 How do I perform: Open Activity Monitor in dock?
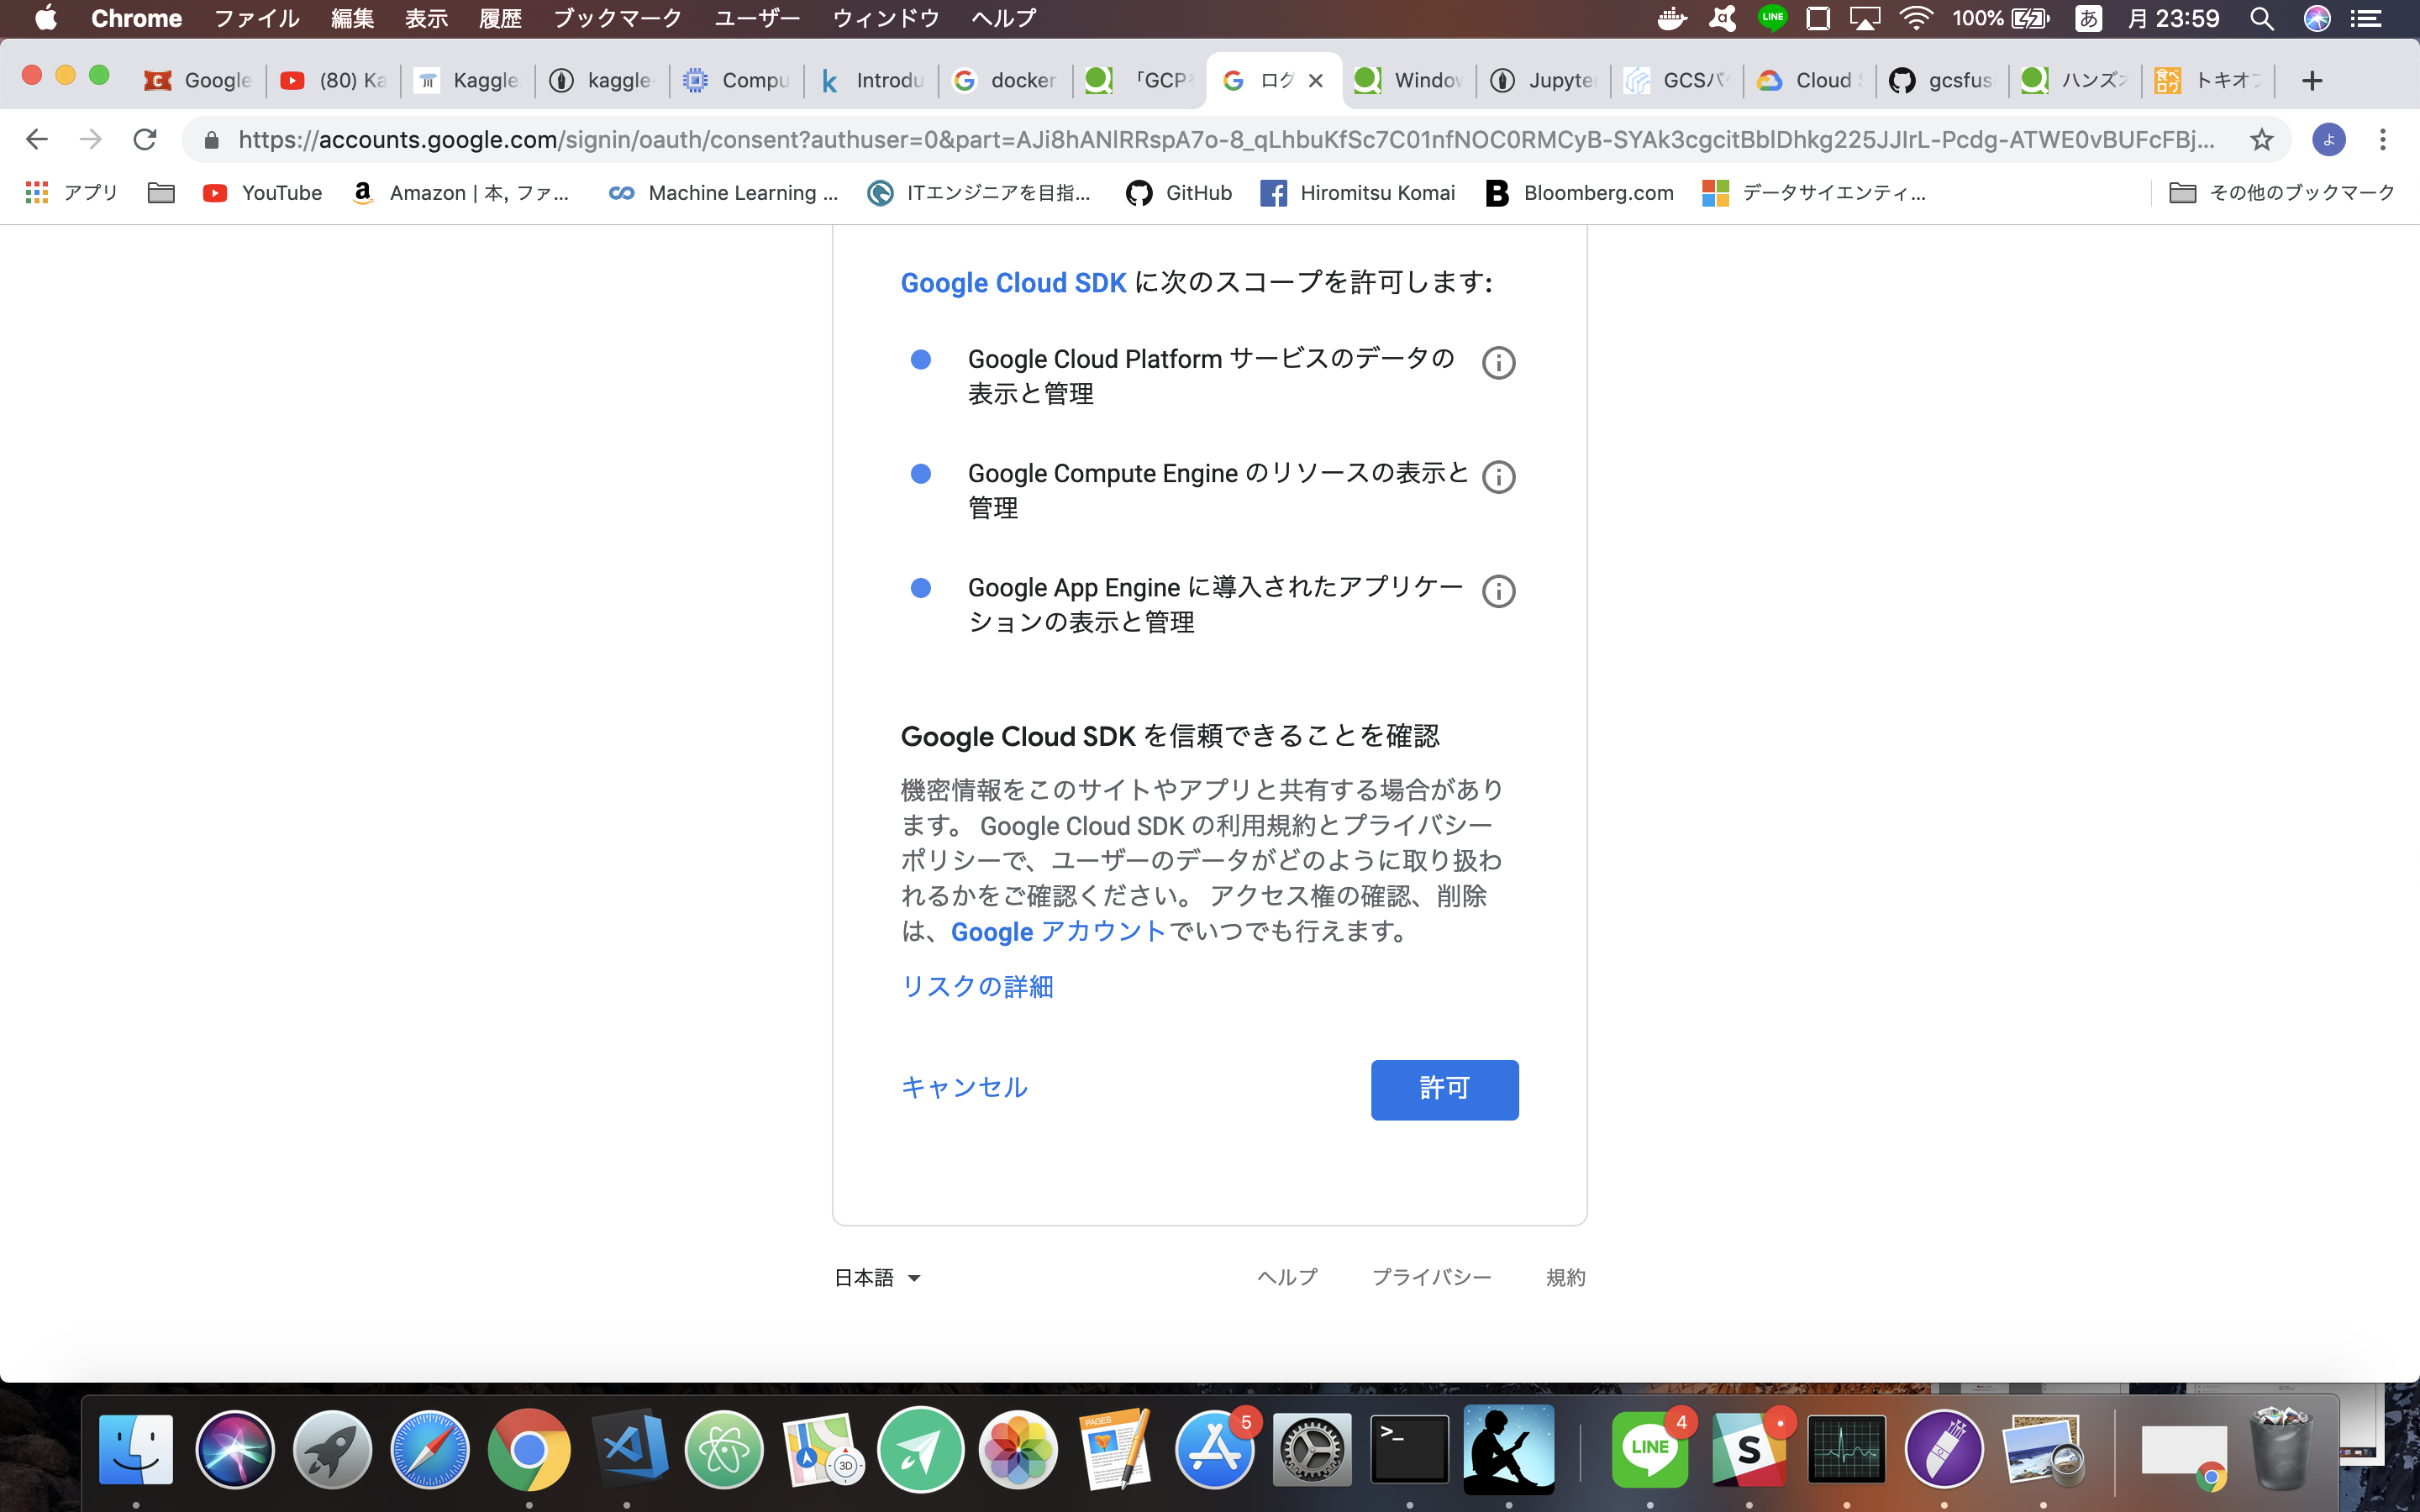point(1845,1447)
